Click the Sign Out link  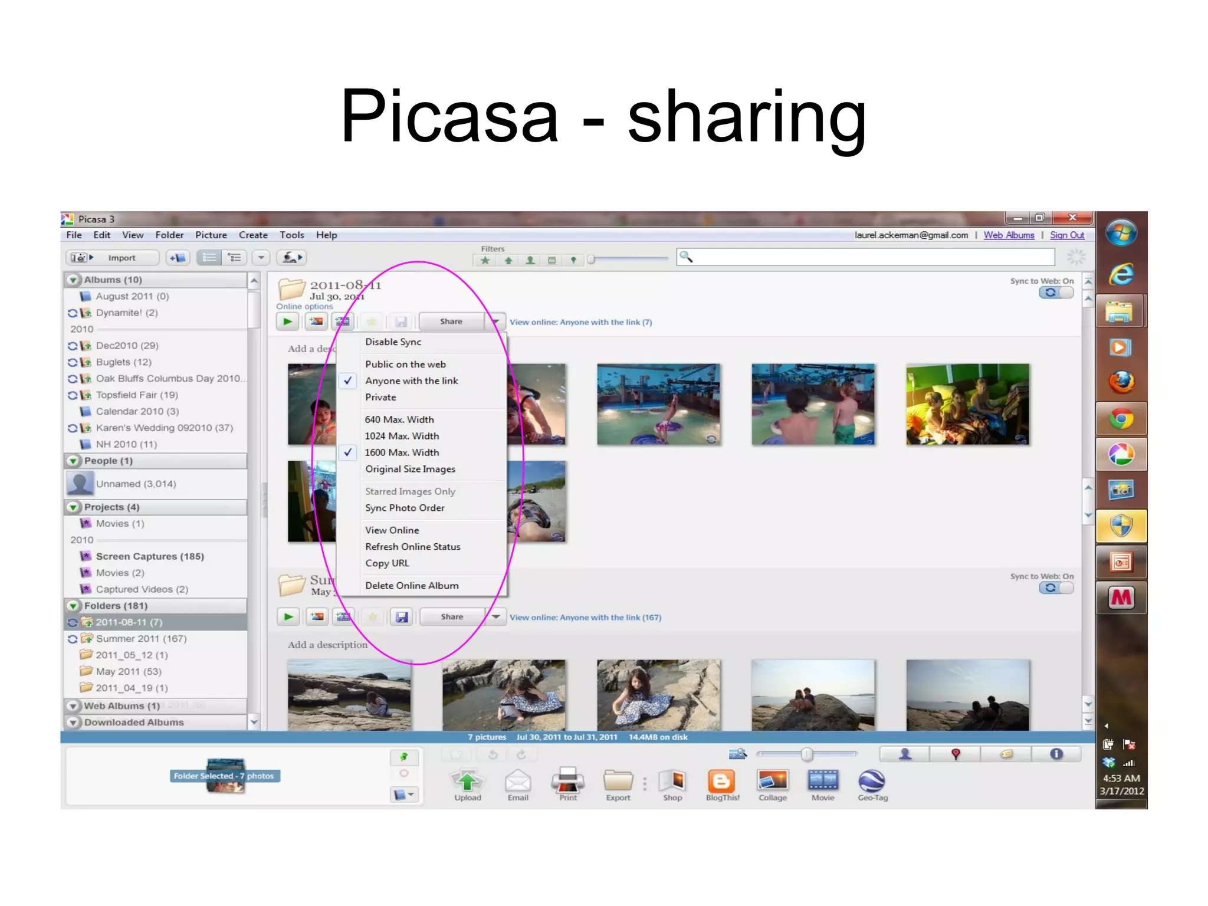tap(1067, 235)
